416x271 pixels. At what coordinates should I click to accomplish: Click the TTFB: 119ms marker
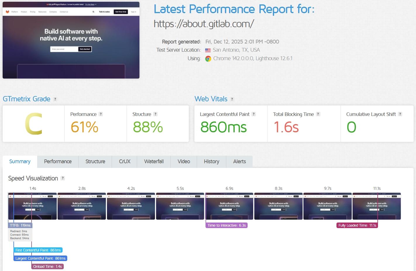coord(20,225)
